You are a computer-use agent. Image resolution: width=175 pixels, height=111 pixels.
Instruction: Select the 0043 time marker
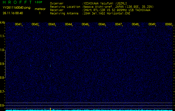pyautogui.click(x=52, y=24)
